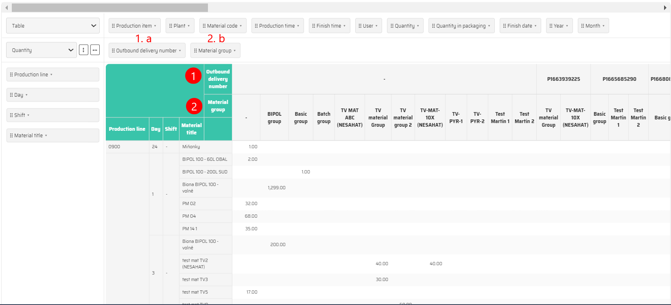Click the red circle marker numbered 1

click(x=193, y=76)
